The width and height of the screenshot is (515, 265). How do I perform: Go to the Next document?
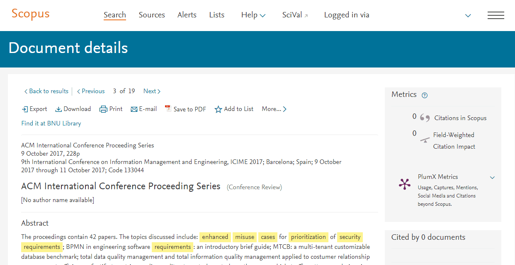coord(152,91)
